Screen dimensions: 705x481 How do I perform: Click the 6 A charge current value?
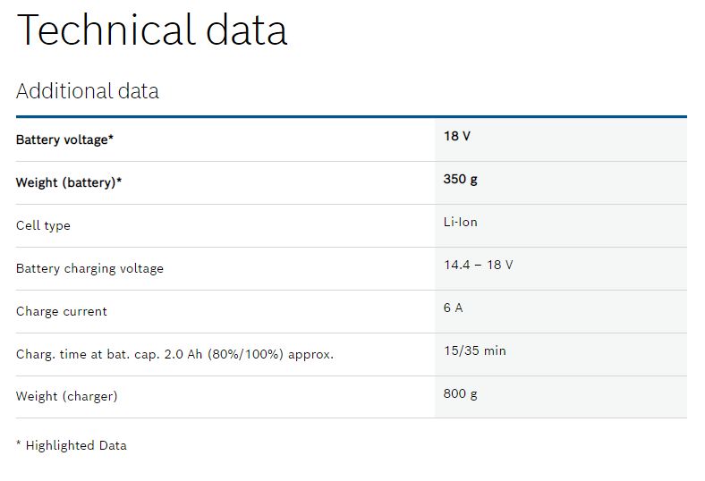click(453, 308)
